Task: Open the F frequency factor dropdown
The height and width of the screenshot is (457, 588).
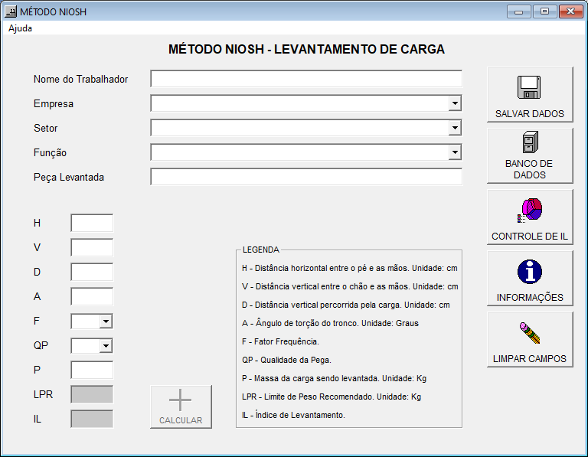Action: [x=106, y=322]
